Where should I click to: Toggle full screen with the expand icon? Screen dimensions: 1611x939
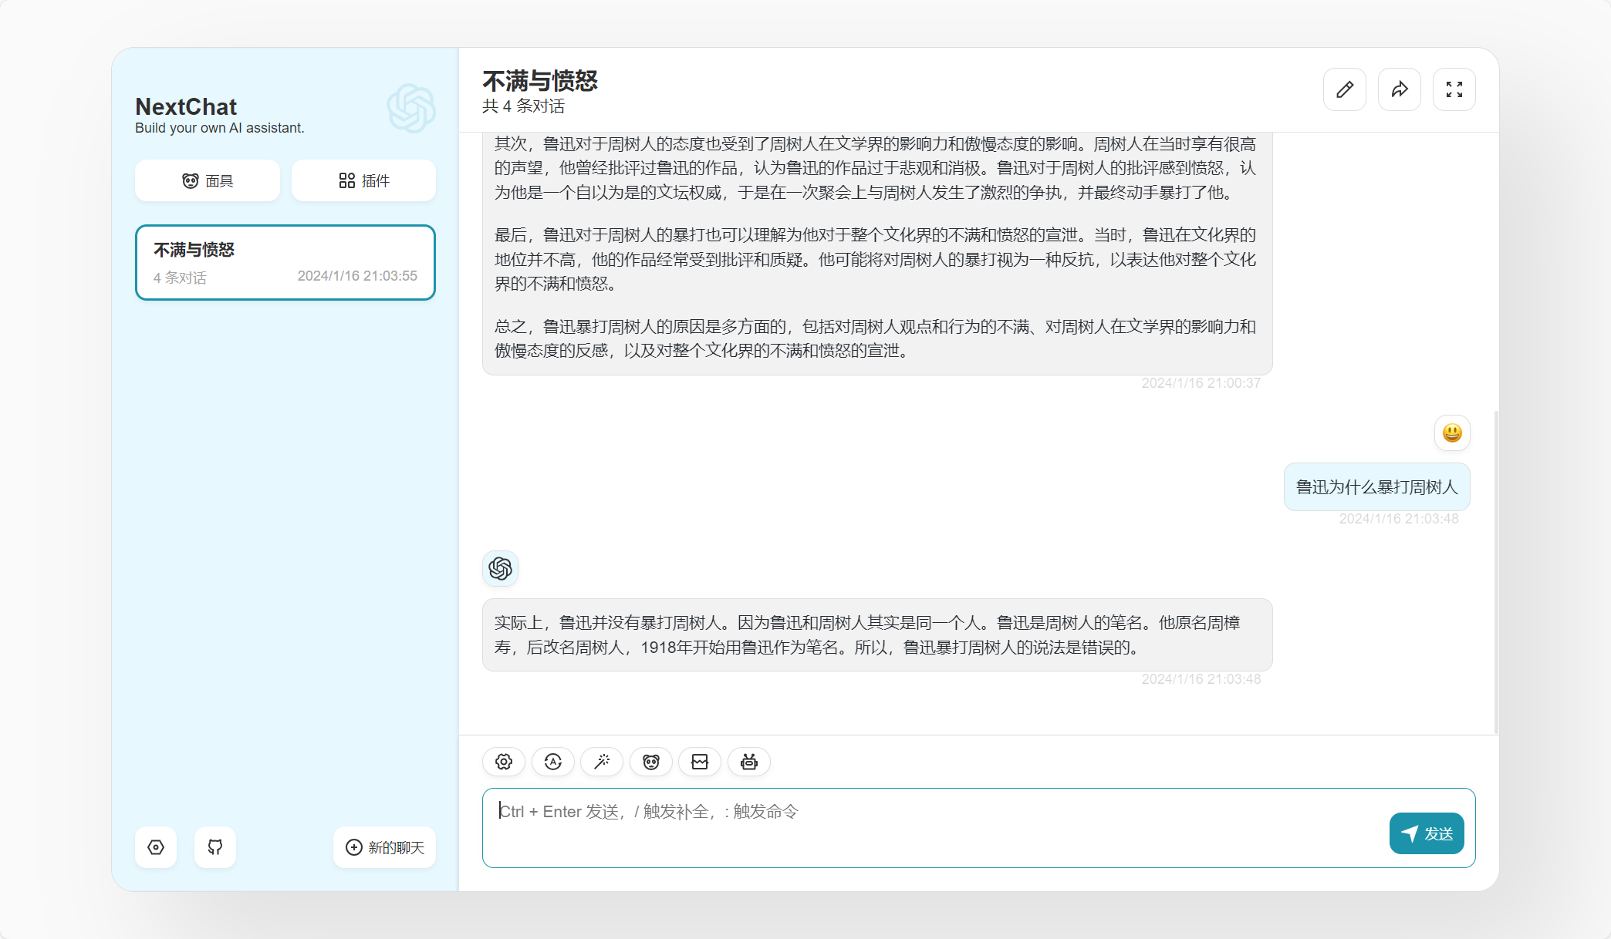click(1454, 89)
